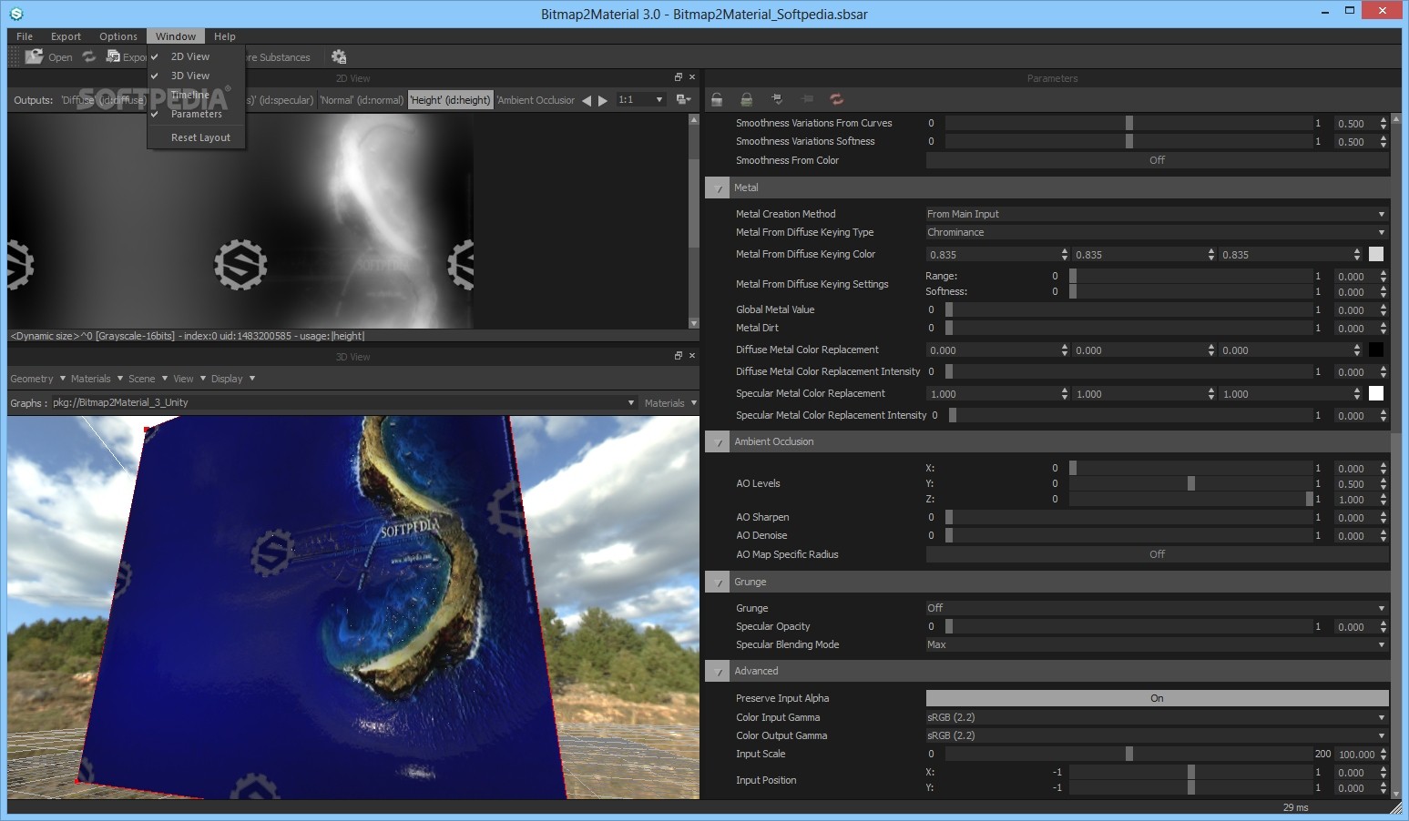The width and height of the screenshot is (1409, 821).
Task: Click the Bitmap2Material app icon in title bar
Action: click(x=15, y=14)
